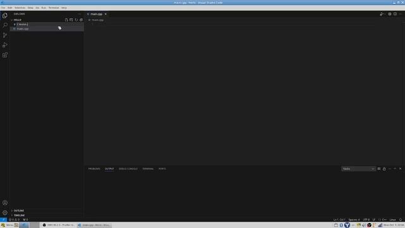Open the OS taskbar Menu button
This screenshot has width=405, height=228.
[x=7, y=225]
